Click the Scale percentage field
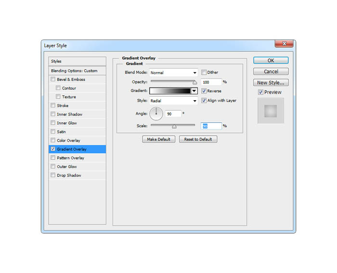The width and height of the screenshot is (337, 273). point(211,126)
